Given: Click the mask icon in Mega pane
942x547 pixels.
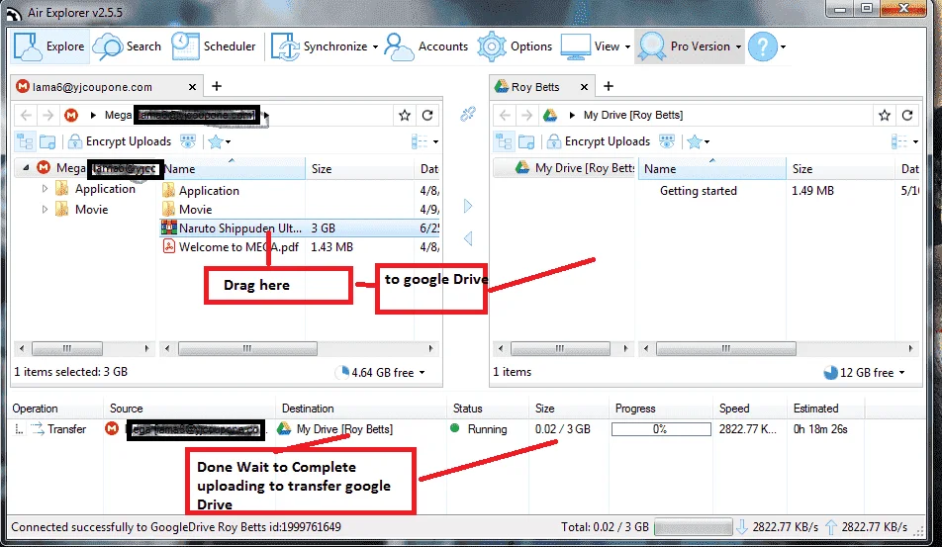Looking at the screenshot, I should click(x=188, y=141).
